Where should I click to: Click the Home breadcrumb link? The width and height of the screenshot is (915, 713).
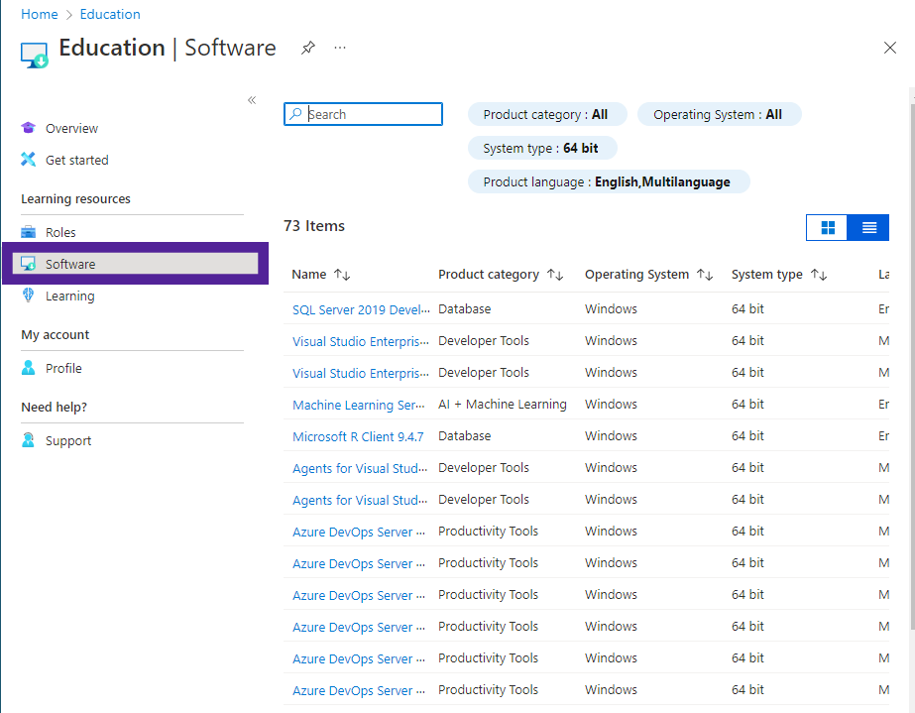40,14
